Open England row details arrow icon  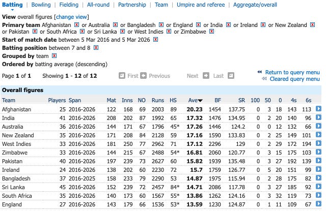coord(318,204)
